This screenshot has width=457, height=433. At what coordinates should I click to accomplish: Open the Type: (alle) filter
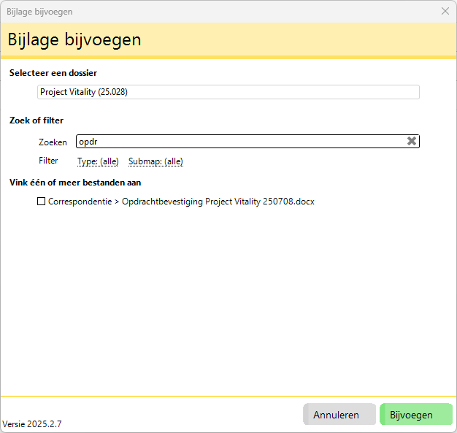point(98,161)
